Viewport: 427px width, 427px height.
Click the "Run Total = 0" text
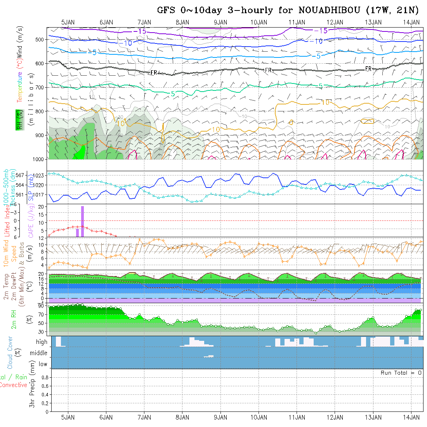(401, 373)
